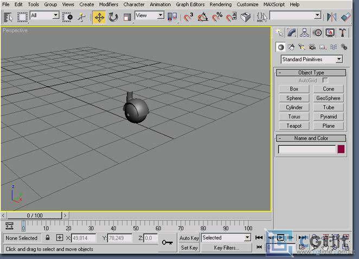Open the Key Filters dialog
The height and width of the screenshot is (259, 359).
coord(226,248)
